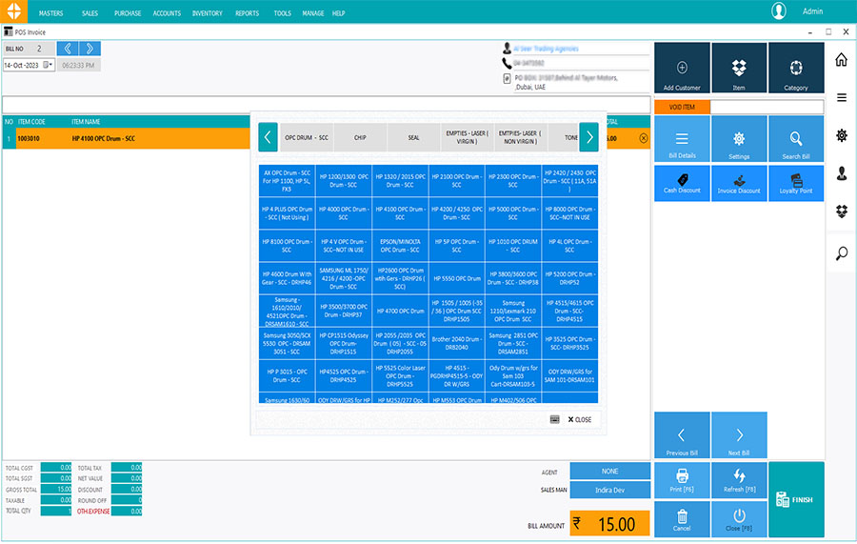The height and width of the screenshot is (544, 857).
Task: Add HP 4100 OPC Drum - SCC item
Action: click(400, 213)
